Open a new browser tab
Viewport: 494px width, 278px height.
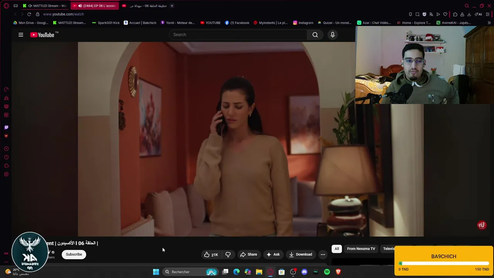pyautogui.click(x=172, y=6)
